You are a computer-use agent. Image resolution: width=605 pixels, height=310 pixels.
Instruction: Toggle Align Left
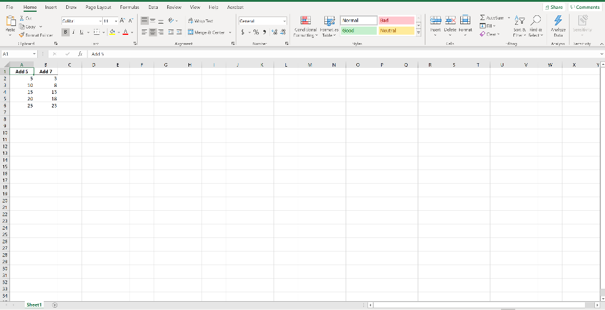pos(144,32)
